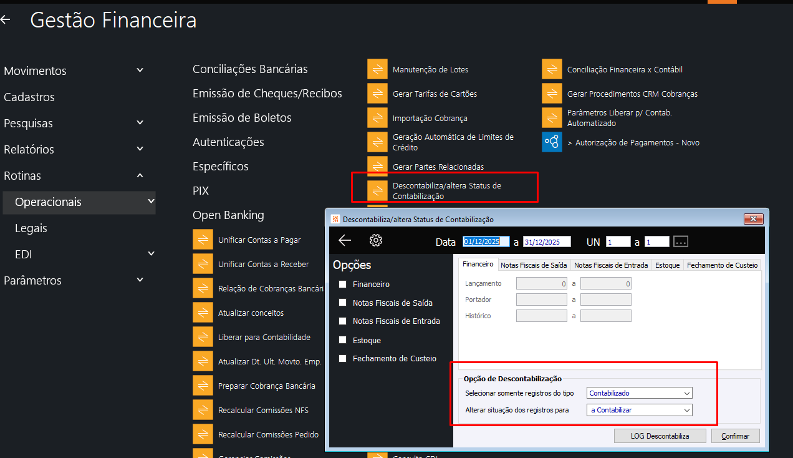
Task: Click the UN lookup ellipsis button
Action: coord(681,241)
